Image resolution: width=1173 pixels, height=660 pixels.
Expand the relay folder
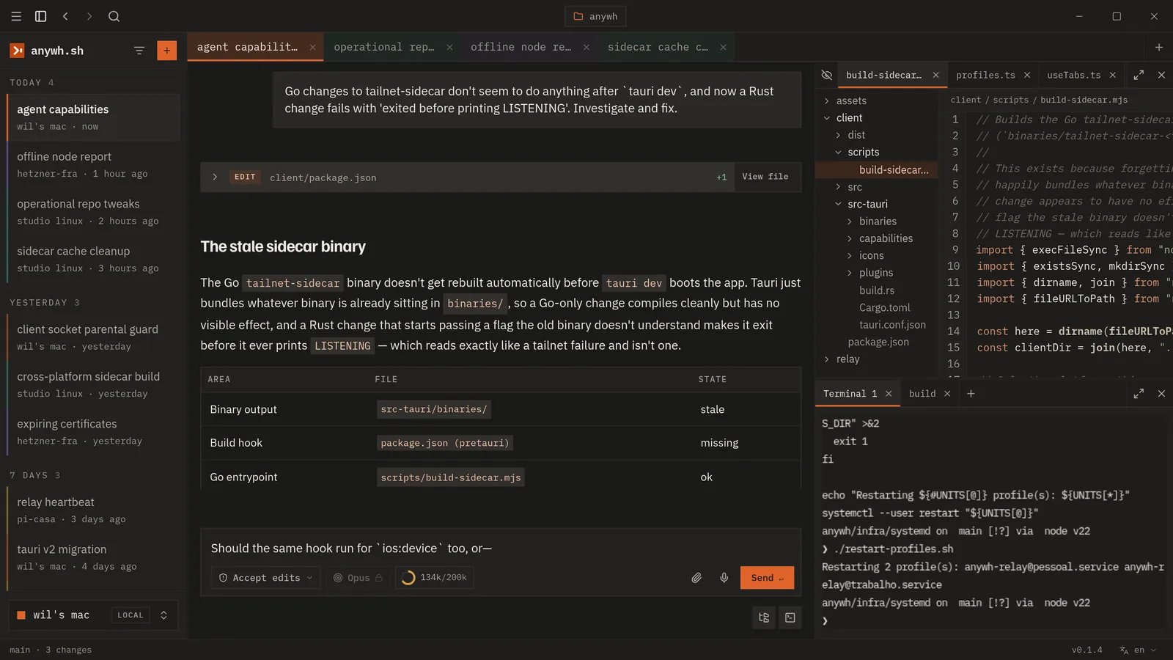point(847,359)
